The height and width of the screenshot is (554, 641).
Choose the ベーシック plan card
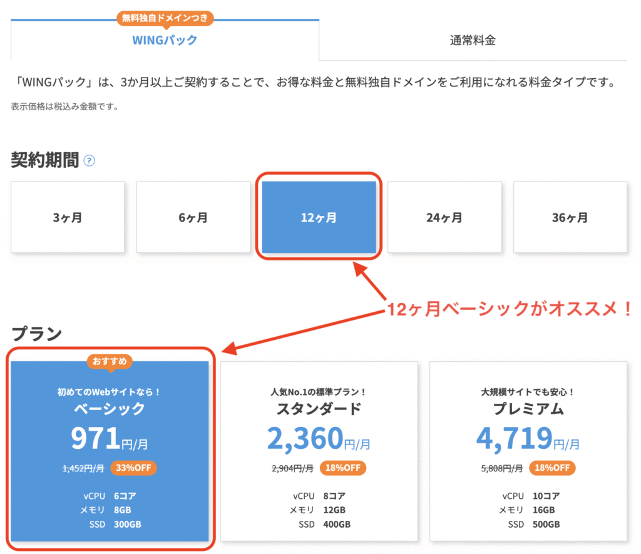[x=110, y=451]
